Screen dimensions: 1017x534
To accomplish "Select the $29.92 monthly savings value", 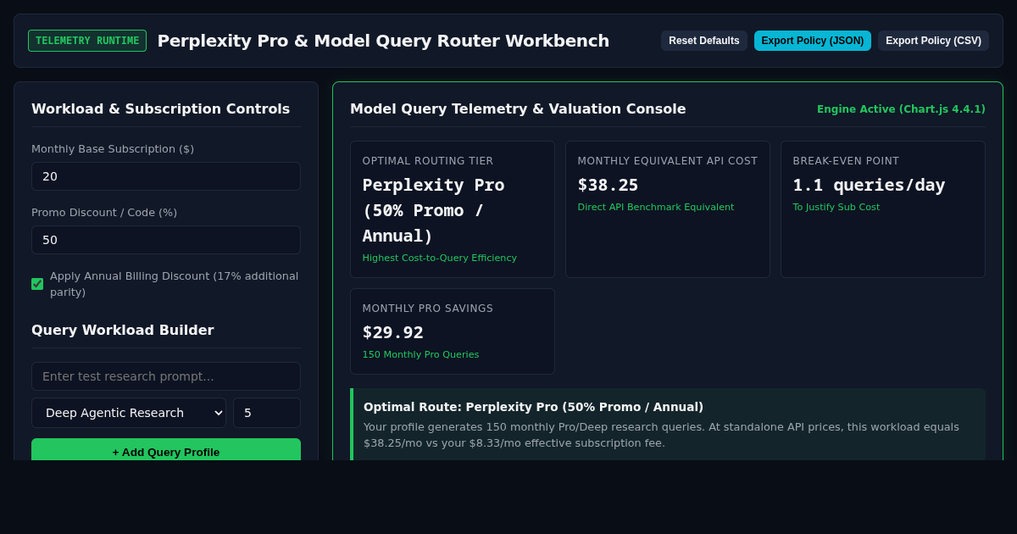I will tap(392, 332).
